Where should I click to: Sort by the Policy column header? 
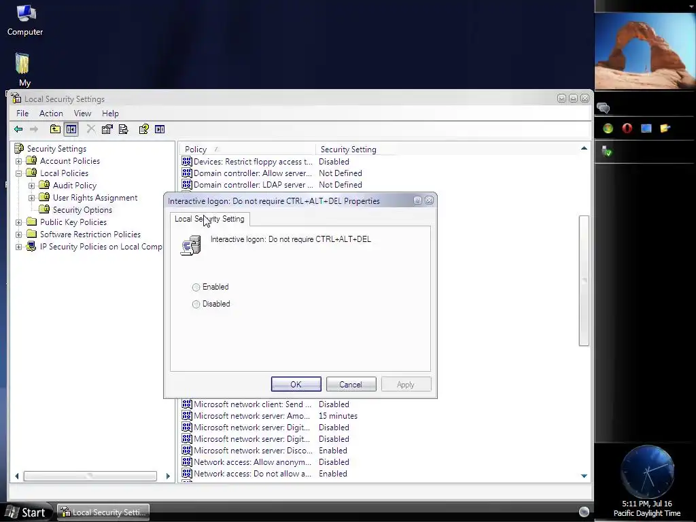247,149
